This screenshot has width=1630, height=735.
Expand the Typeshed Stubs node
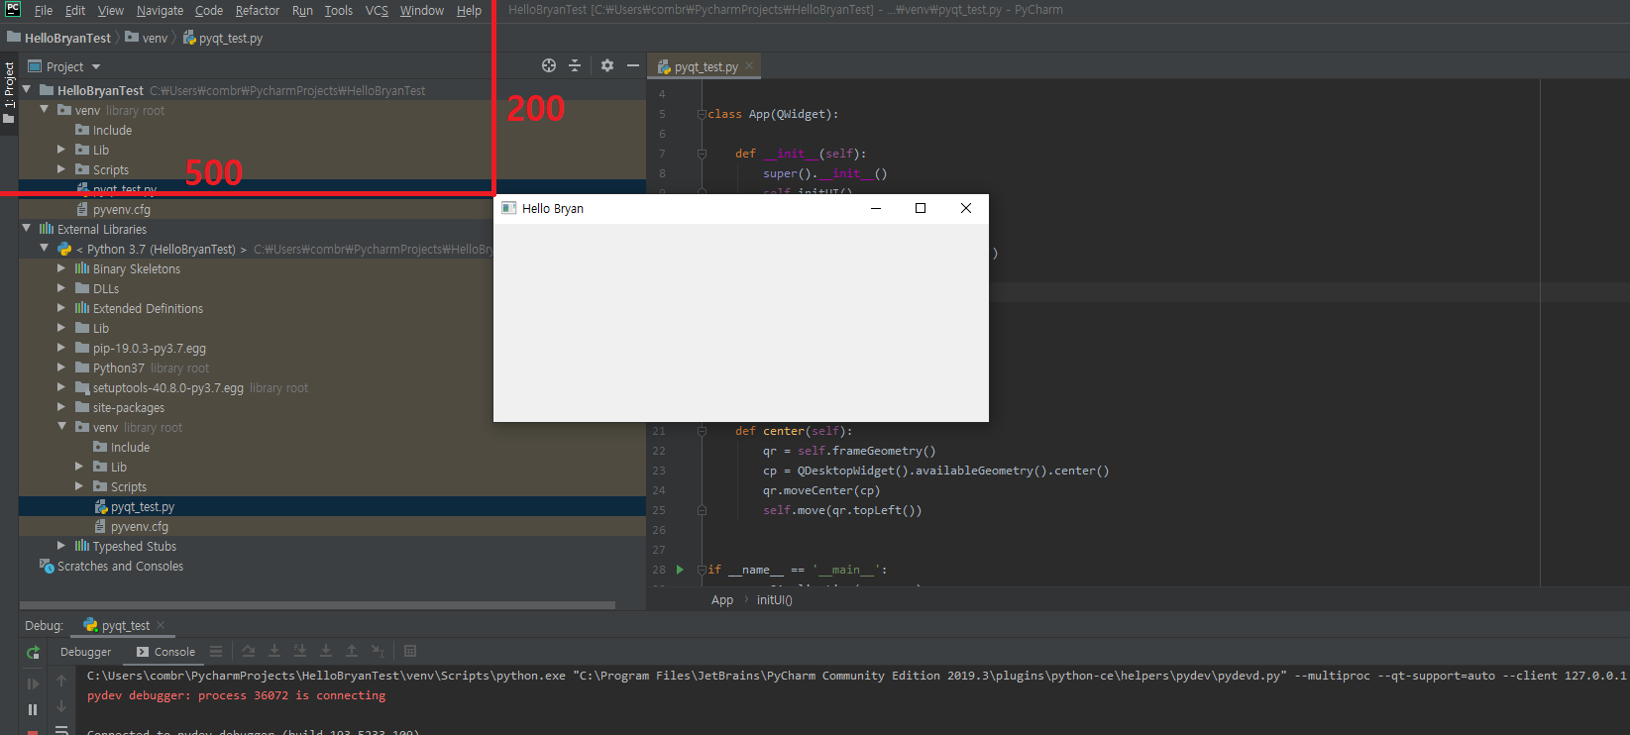[x=61, y=546]
